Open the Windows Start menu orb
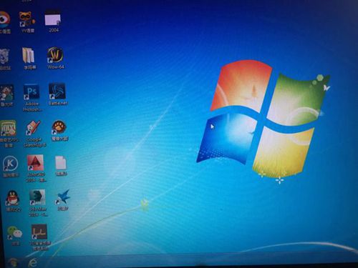 (12, 262)
